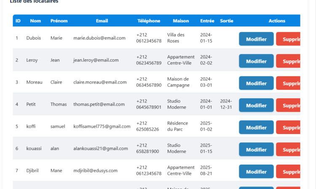Select the koffisamuel775@gmail.com email cell
Image resolution: width=316 pixels, height=189 pixels.
[102, 126]
